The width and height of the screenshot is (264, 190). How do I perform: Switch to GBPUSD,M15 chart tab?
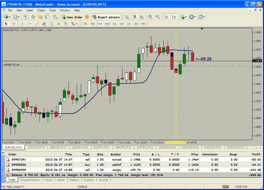58,147
